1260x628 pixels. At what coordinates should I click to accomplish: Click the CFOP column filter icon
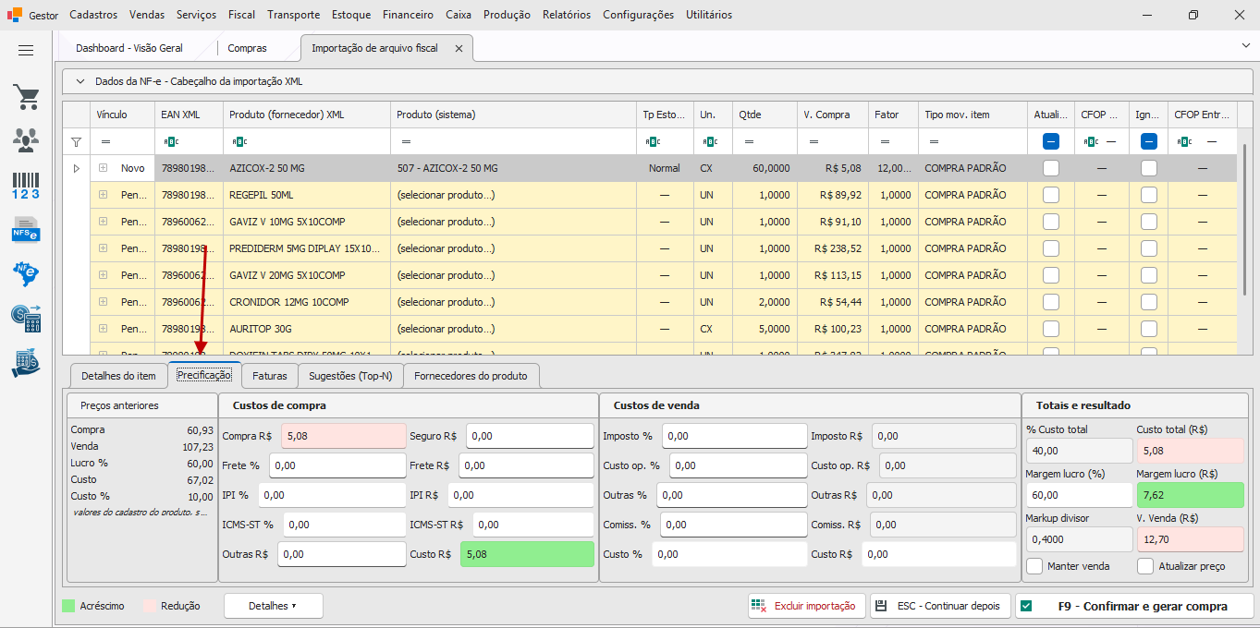[x=1092, y=142]
